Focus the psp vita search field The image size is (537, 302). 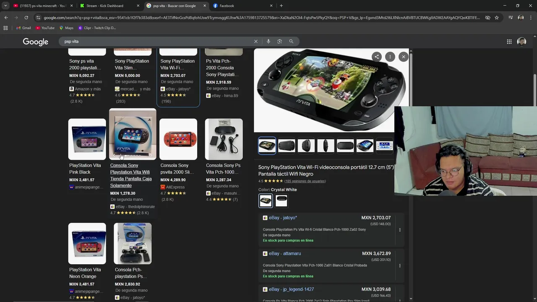(157, 42)
